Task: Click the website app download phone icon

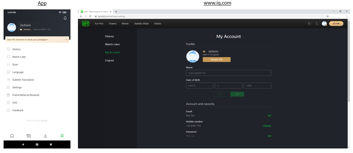Action: [x=317, y=23]
